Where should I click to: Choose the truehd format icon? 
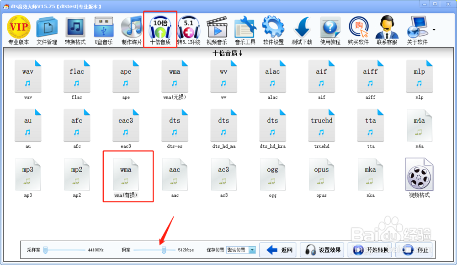321,129
